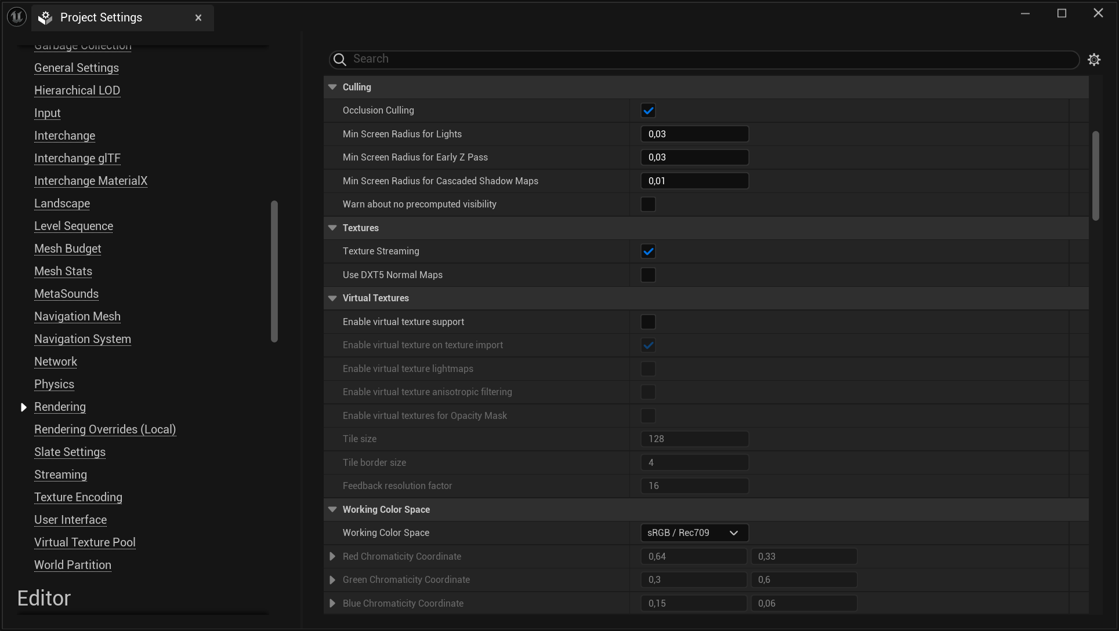Image resolution: width=1119 pixels, height=631 pixels.
Task: Click the Unreal Engine logo icon
Action: [16, 16]
